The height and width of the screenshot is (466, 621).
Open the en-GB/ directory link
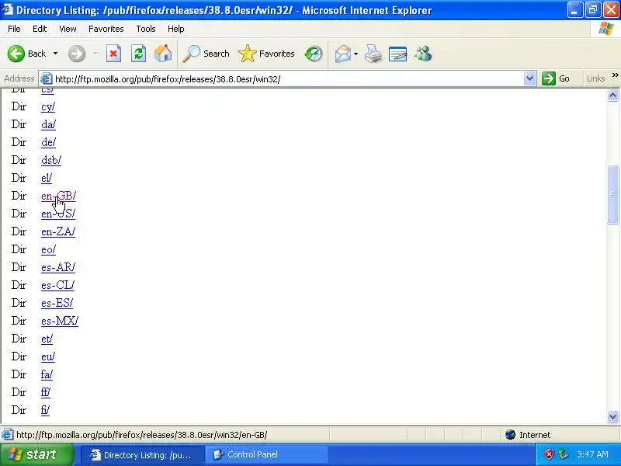(x=59, y=196)
